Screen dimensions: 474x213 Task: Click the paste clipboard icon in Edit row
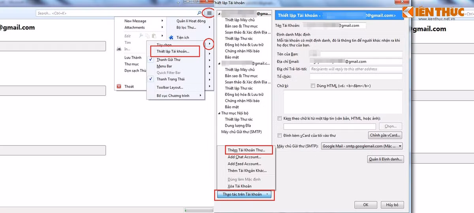[154, 36]
